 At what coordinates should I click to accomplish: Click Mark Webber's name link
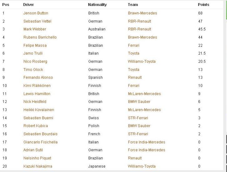click(35, 29)
